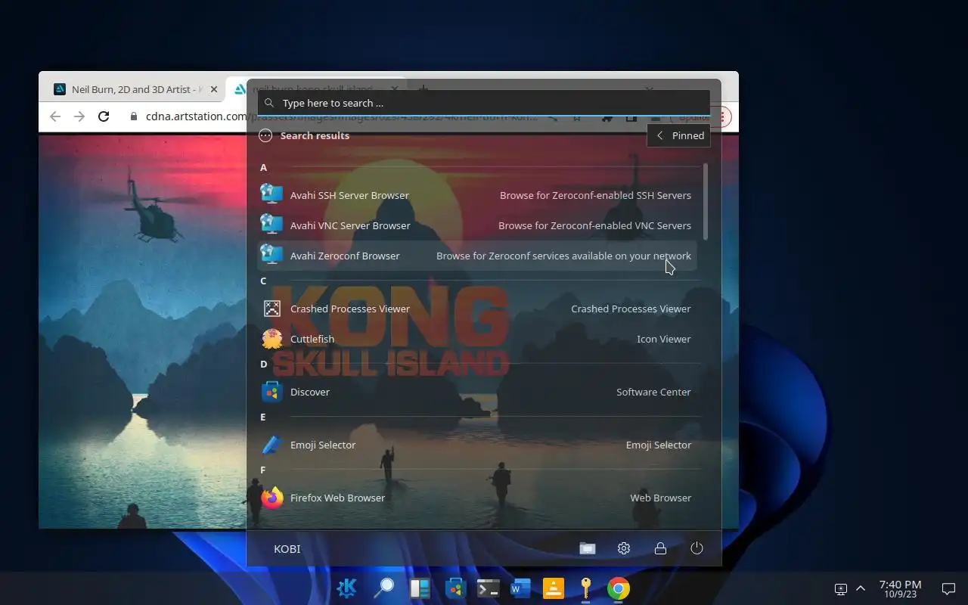
Task: Open the magnifier search icon in taskbar
Action: coord(384,588)
